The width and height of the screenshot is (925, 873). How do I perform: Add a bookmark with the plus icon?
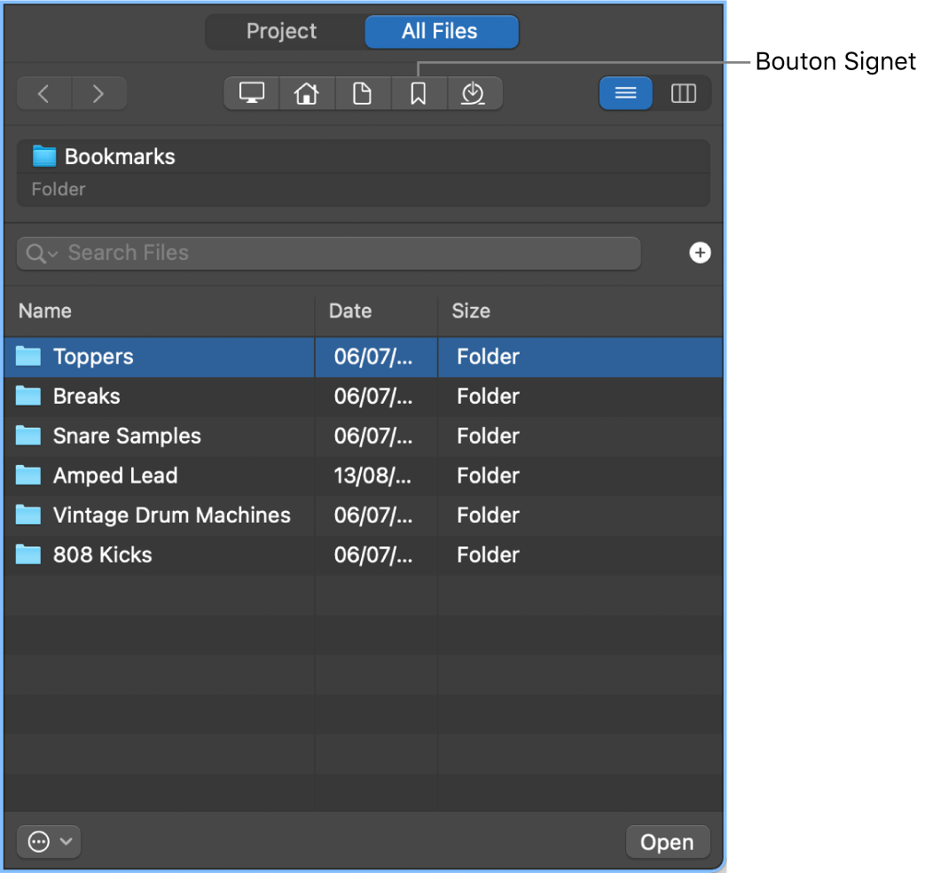coord(700,253)
